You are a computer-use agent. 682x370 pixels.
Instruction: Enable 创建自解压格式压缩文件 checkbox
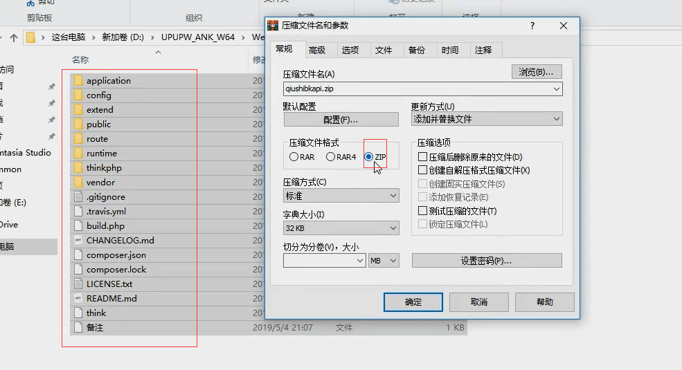click(422, 170)
